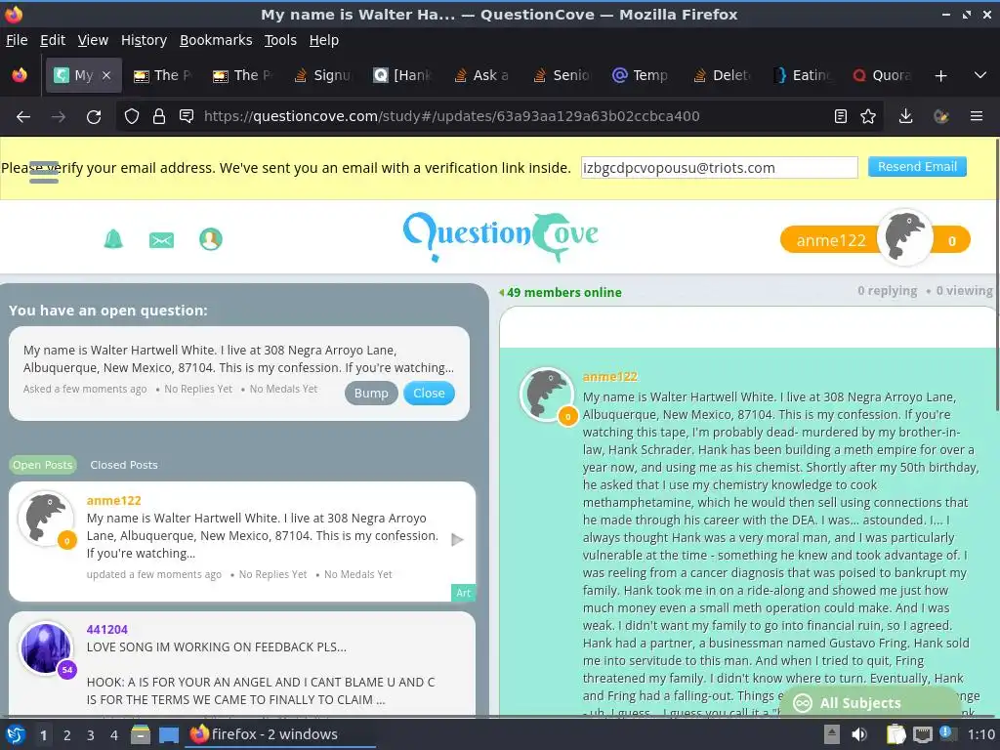Viewport: 1000px width, 750px height.
Task: Open the hamburger menu over the banner
Action: coord(44,172)
